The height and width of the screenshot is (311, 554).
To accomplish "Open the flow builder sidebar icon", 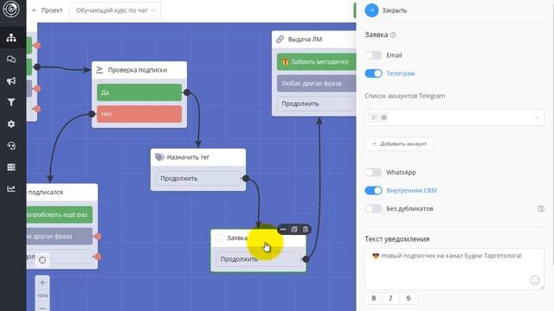I will [11, 37].
